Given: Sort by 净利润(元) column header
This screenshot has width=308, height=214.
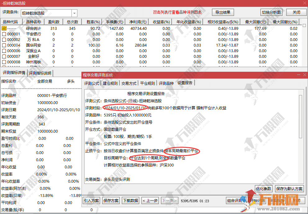Looking at the screenshot, I should coord(138,22).
